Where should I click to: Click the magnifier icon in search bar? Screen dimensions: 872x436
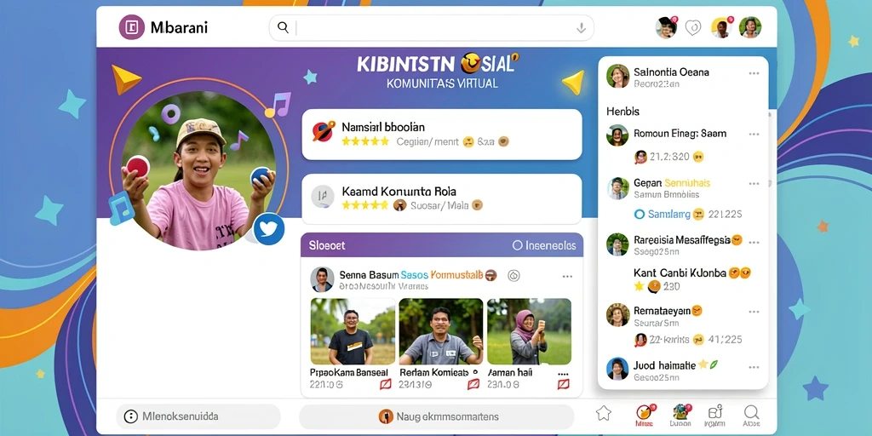tap(283, 27)
